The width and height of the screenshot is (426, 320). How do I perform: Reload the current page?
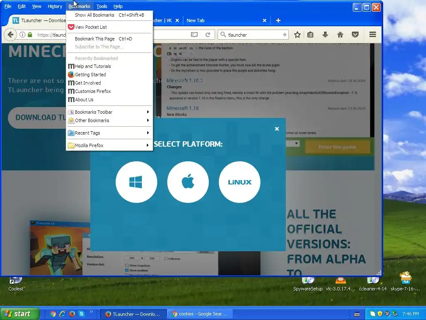[208, 35]
